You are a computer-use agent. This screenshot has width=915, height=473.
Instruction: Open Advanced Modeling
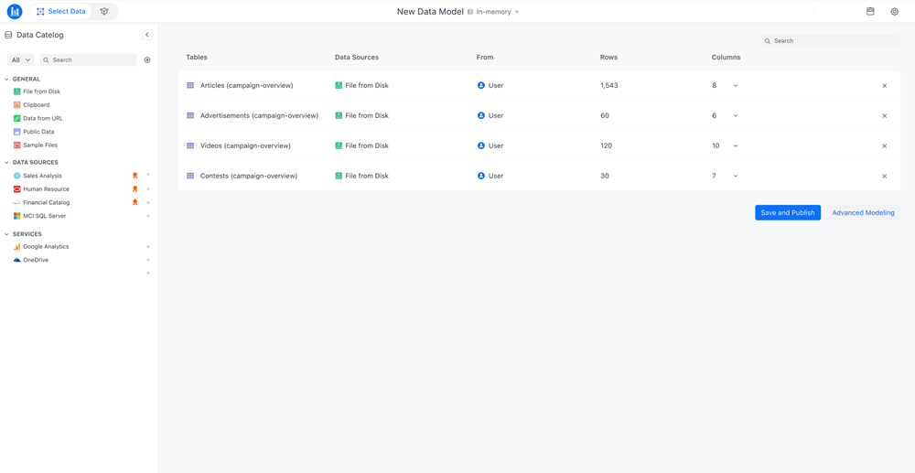click(x=863, y=212)
